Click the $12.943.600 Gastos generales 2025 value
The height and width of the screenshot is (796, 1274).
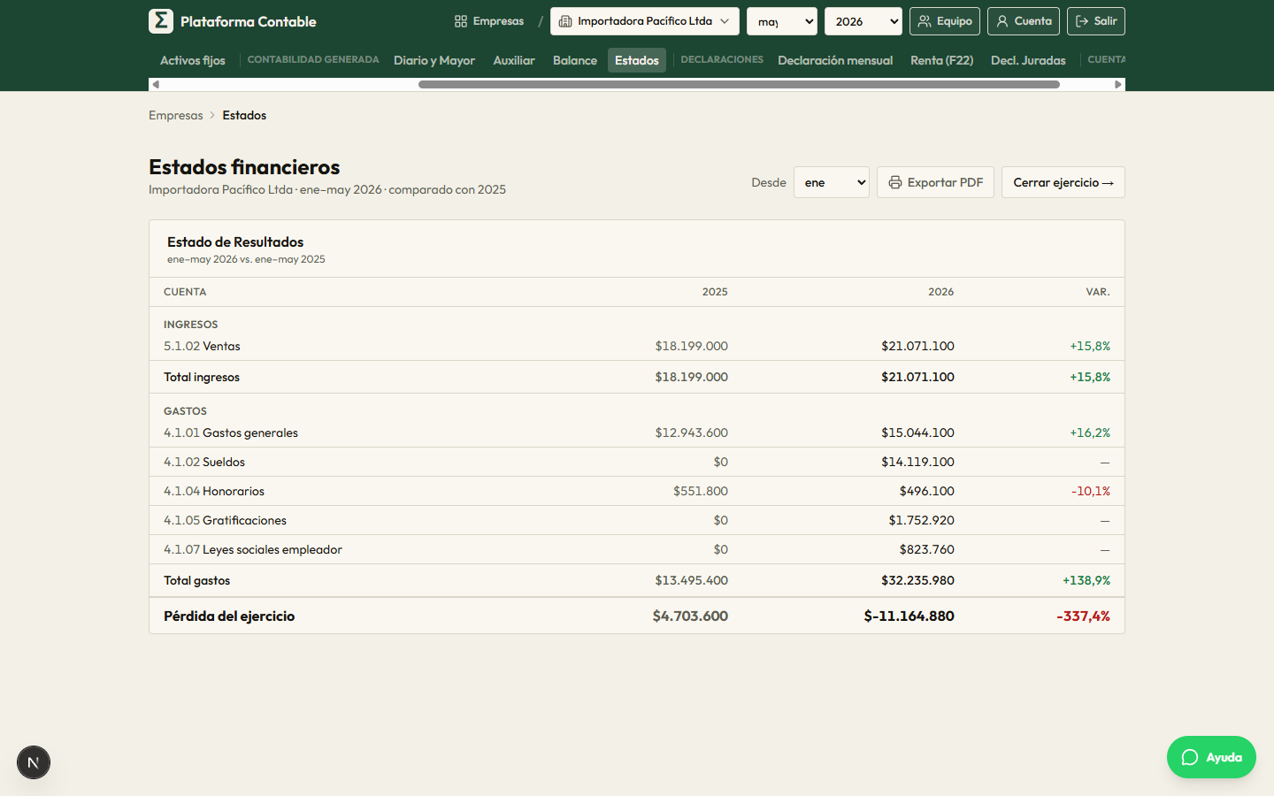692,432
